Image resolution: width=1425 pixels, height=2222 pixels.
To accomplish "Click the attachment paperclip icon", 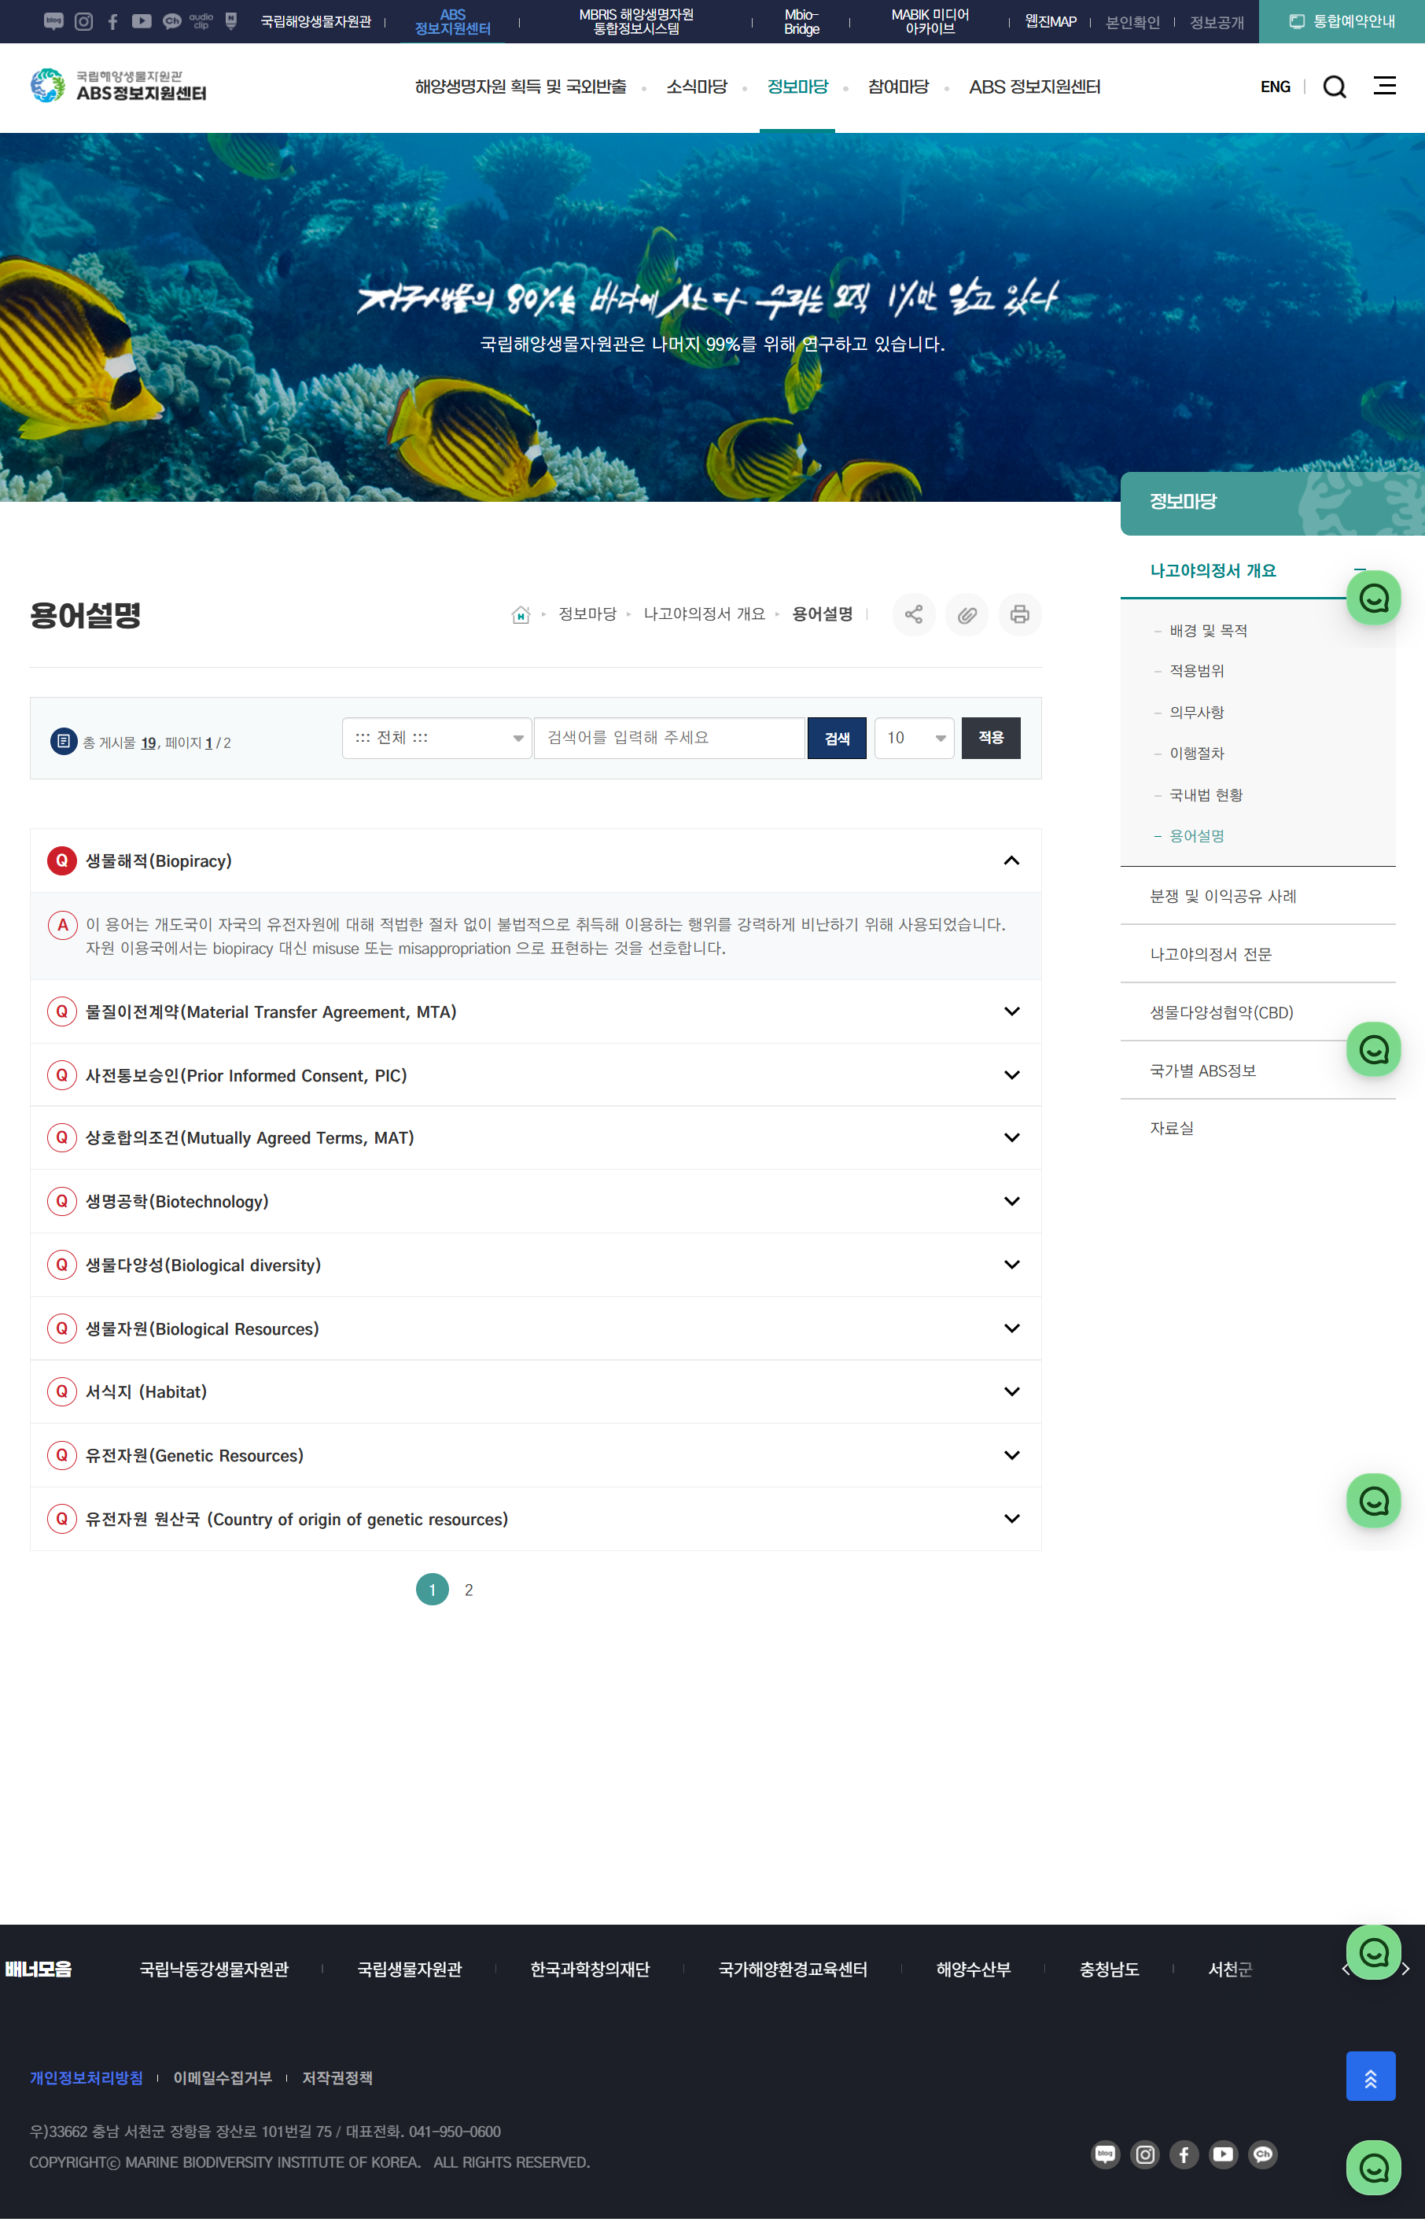I will (966, 614).
